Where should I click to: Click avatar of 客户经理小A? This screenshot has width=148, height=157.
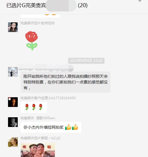[13, 102]
